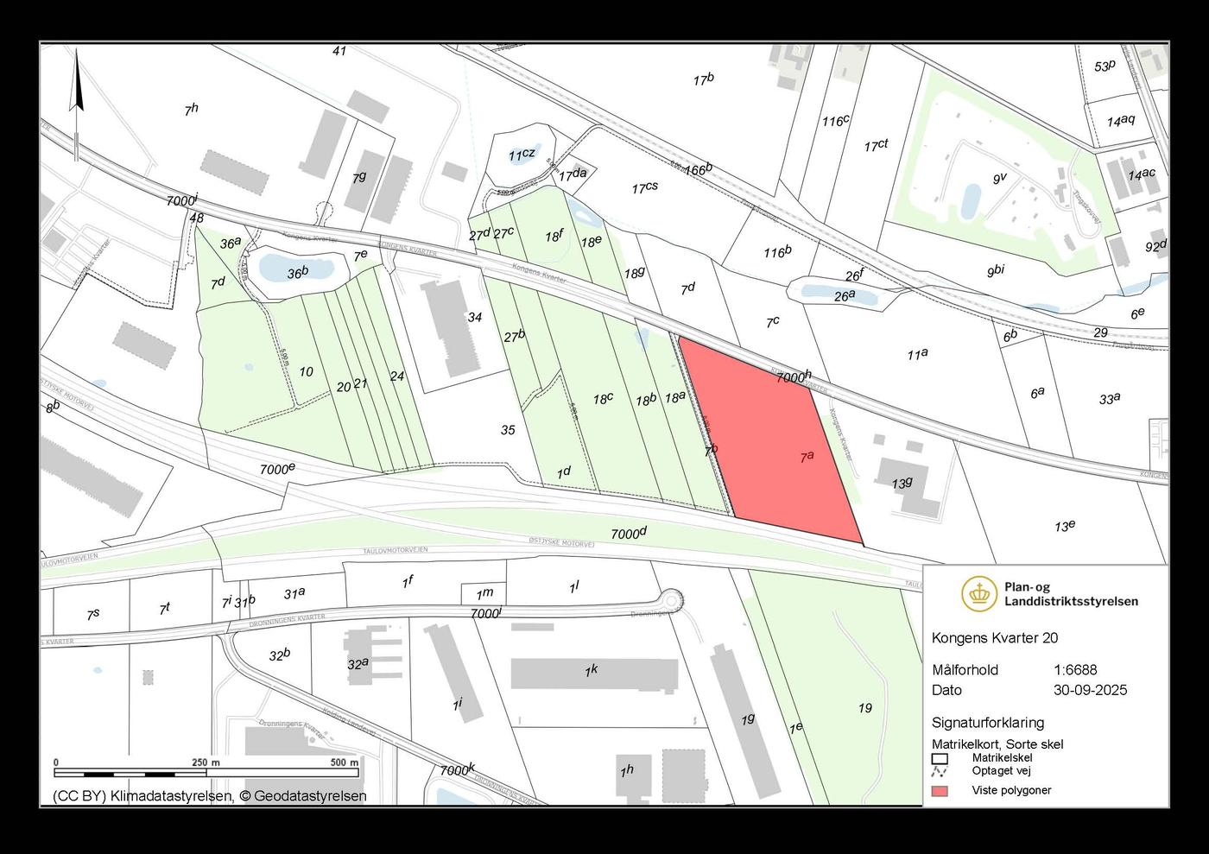Click the red Viste polygoner legend swatch

pos(940,790)
